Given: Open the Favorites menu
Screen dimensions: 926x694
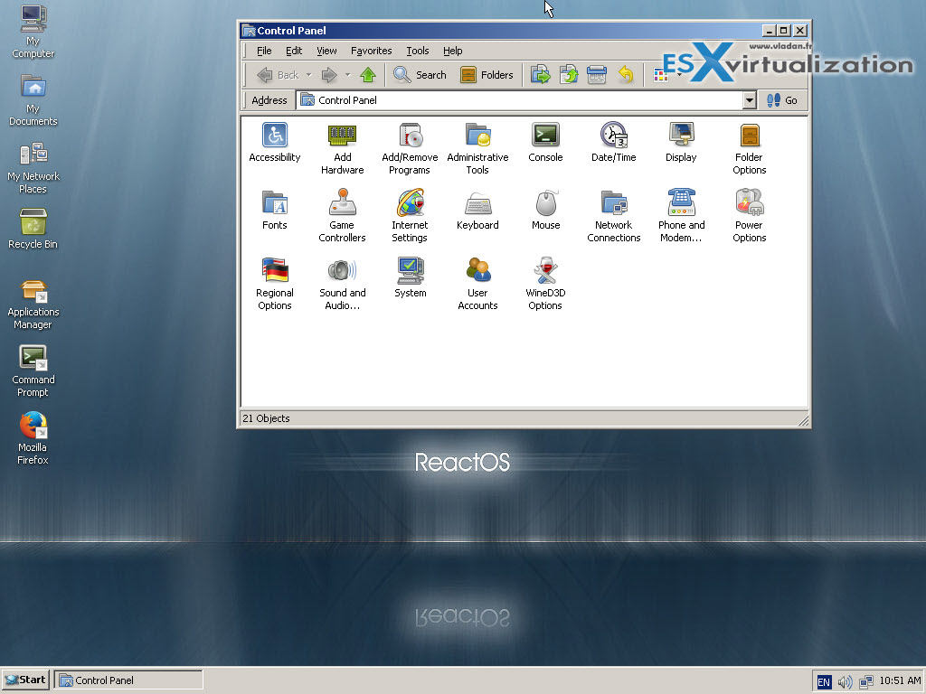Looking at the screenshot, I should click(x=371, y=51).
